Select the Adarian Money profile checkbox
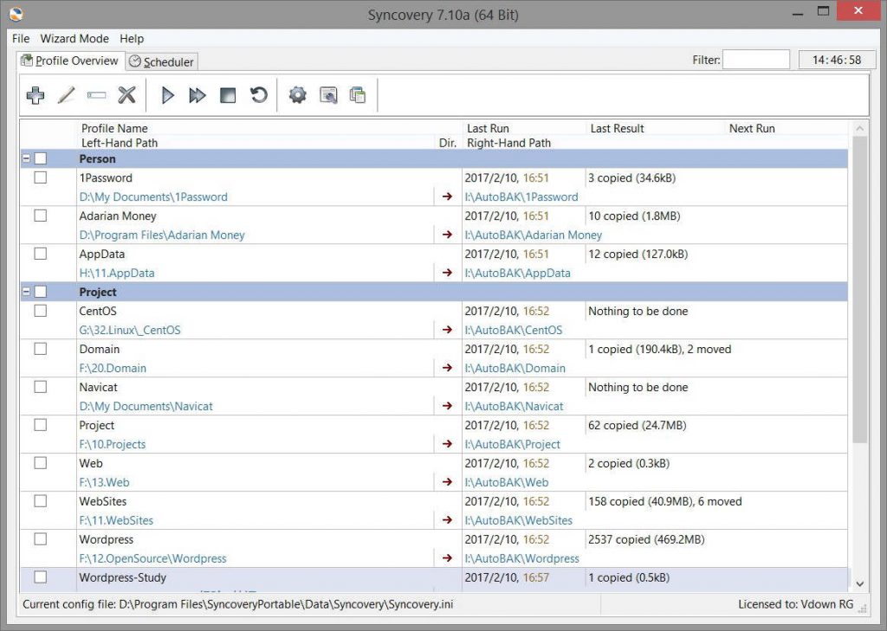887x631 pixels. point(40,216)
